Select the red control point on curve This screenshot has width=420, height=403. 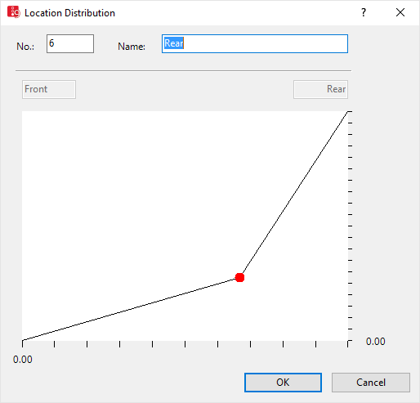239,277
